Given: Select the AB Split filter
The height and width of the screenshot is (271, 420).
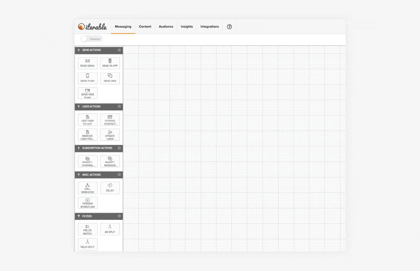Looking at the screenshot, I should (x=110, y=229).
